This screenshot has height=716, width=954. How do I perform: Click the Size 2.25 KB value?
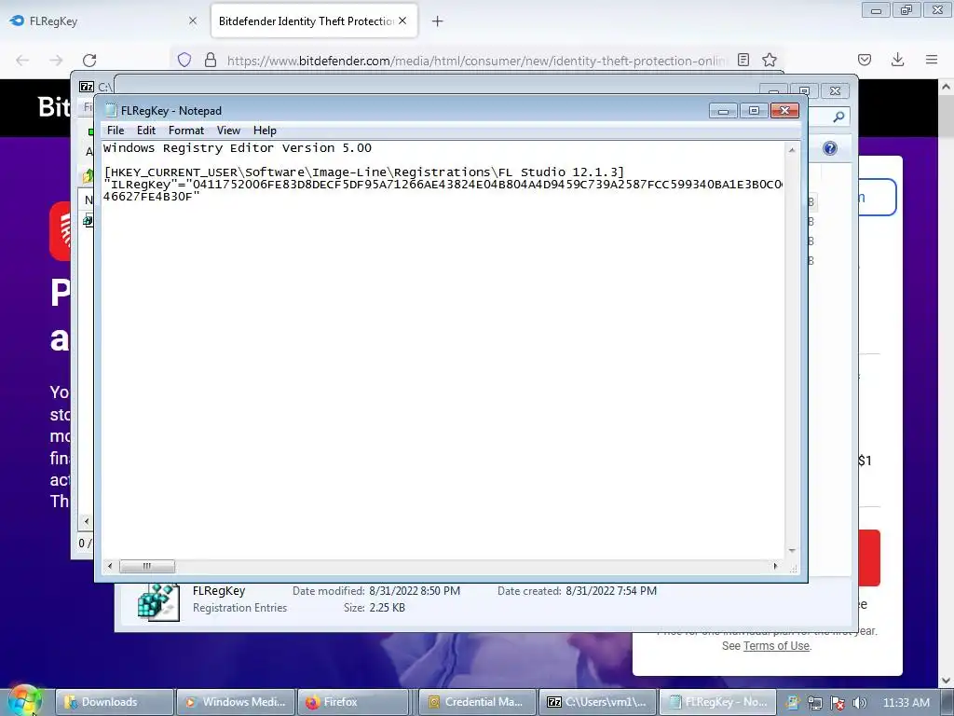387,608
